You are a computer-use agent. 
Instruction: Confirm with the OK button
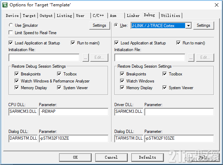tap(75, 157)
